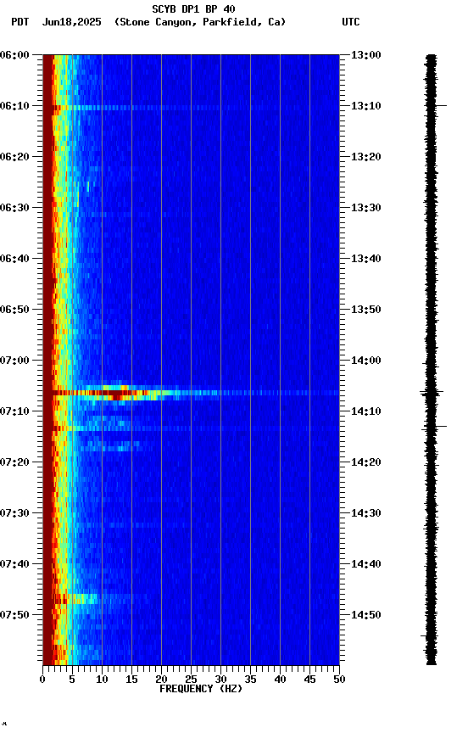
Task: Click the 45 Hz frequency axis label
Action: tap(309, 680)
